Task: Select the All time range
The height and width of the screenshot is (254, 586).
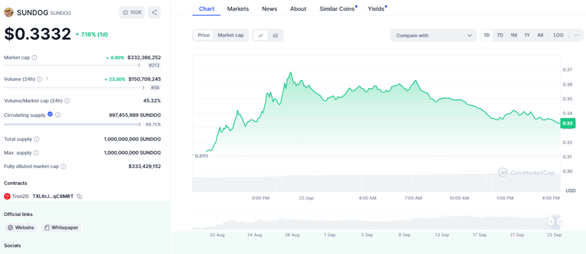Action: pos(540,35)
